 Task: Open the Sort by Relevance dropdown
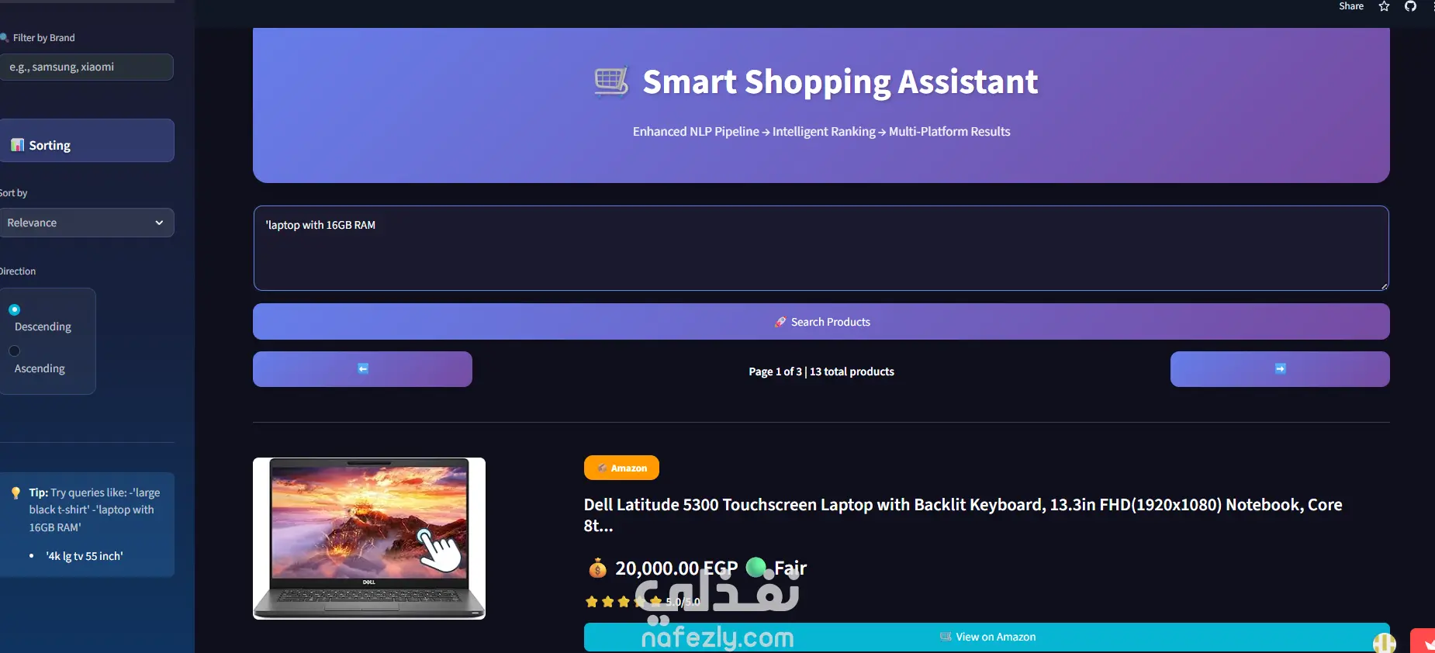pyautogui.click(x=86, y=223)
